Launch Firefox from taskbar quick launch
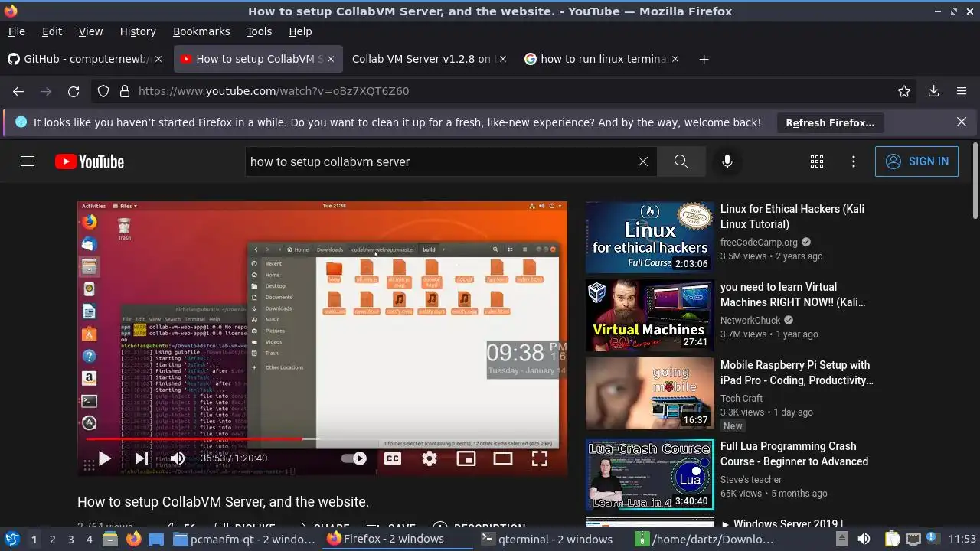980x551 pixels. click(133, 540)
